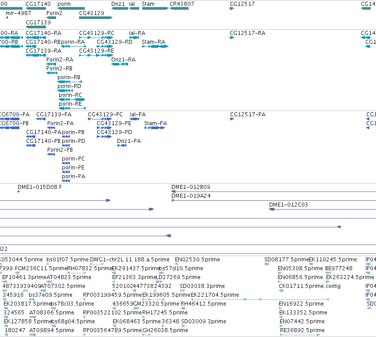Select the SD03009.3prime label
The image size is (376, 337).
pyautogui.click(x=204, y=322)
